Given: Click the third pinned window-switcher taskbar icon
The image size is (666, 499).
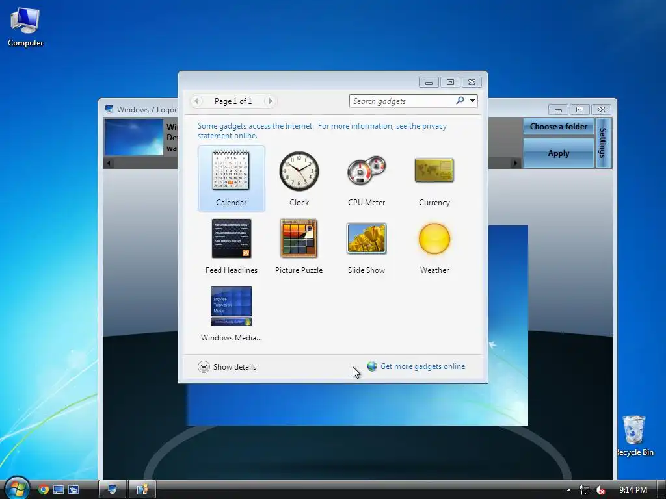Looking at the screenshot, I should point(73,490).
